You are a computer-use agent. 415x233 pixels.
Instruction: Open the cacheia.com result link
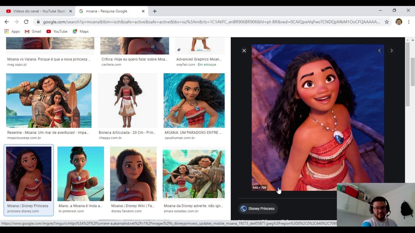[111, 64]
